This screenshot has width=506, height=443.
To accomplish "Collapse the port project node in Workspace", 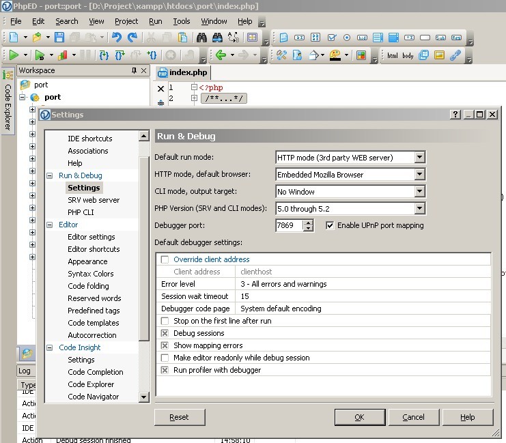I will (x=22, y=97).
